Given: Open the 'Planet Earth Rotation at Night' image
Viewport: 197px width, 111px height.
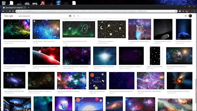Looking at the screenshot, I should (x=179, y=56).
